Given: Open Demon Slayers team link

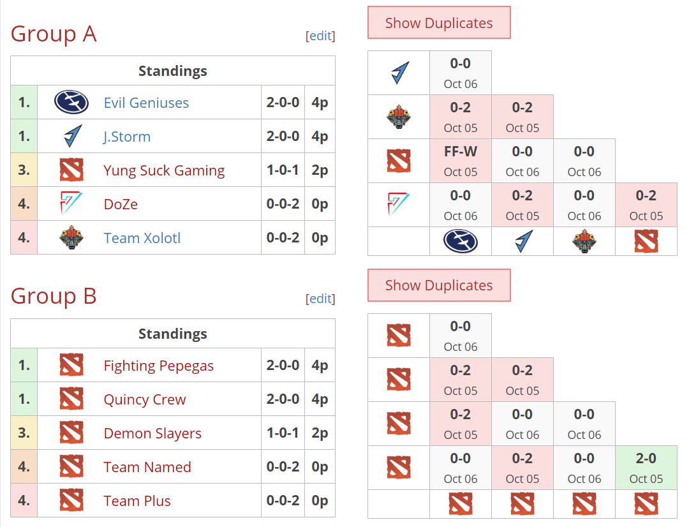Looking at the screenshot, I should [152, 433].
